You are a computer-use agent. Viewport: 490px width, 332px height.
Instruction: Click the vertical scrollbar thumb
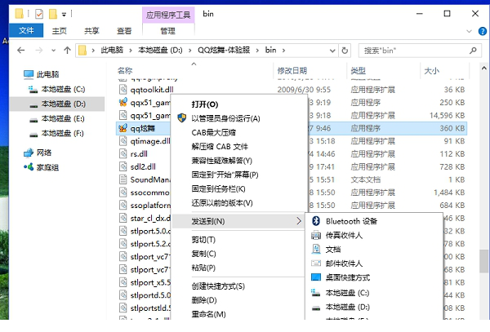click(x=483, y=261)
